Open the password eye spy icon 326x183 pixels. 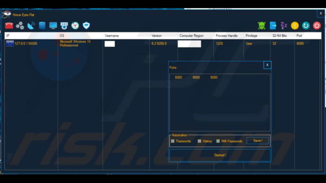[64, 26]
